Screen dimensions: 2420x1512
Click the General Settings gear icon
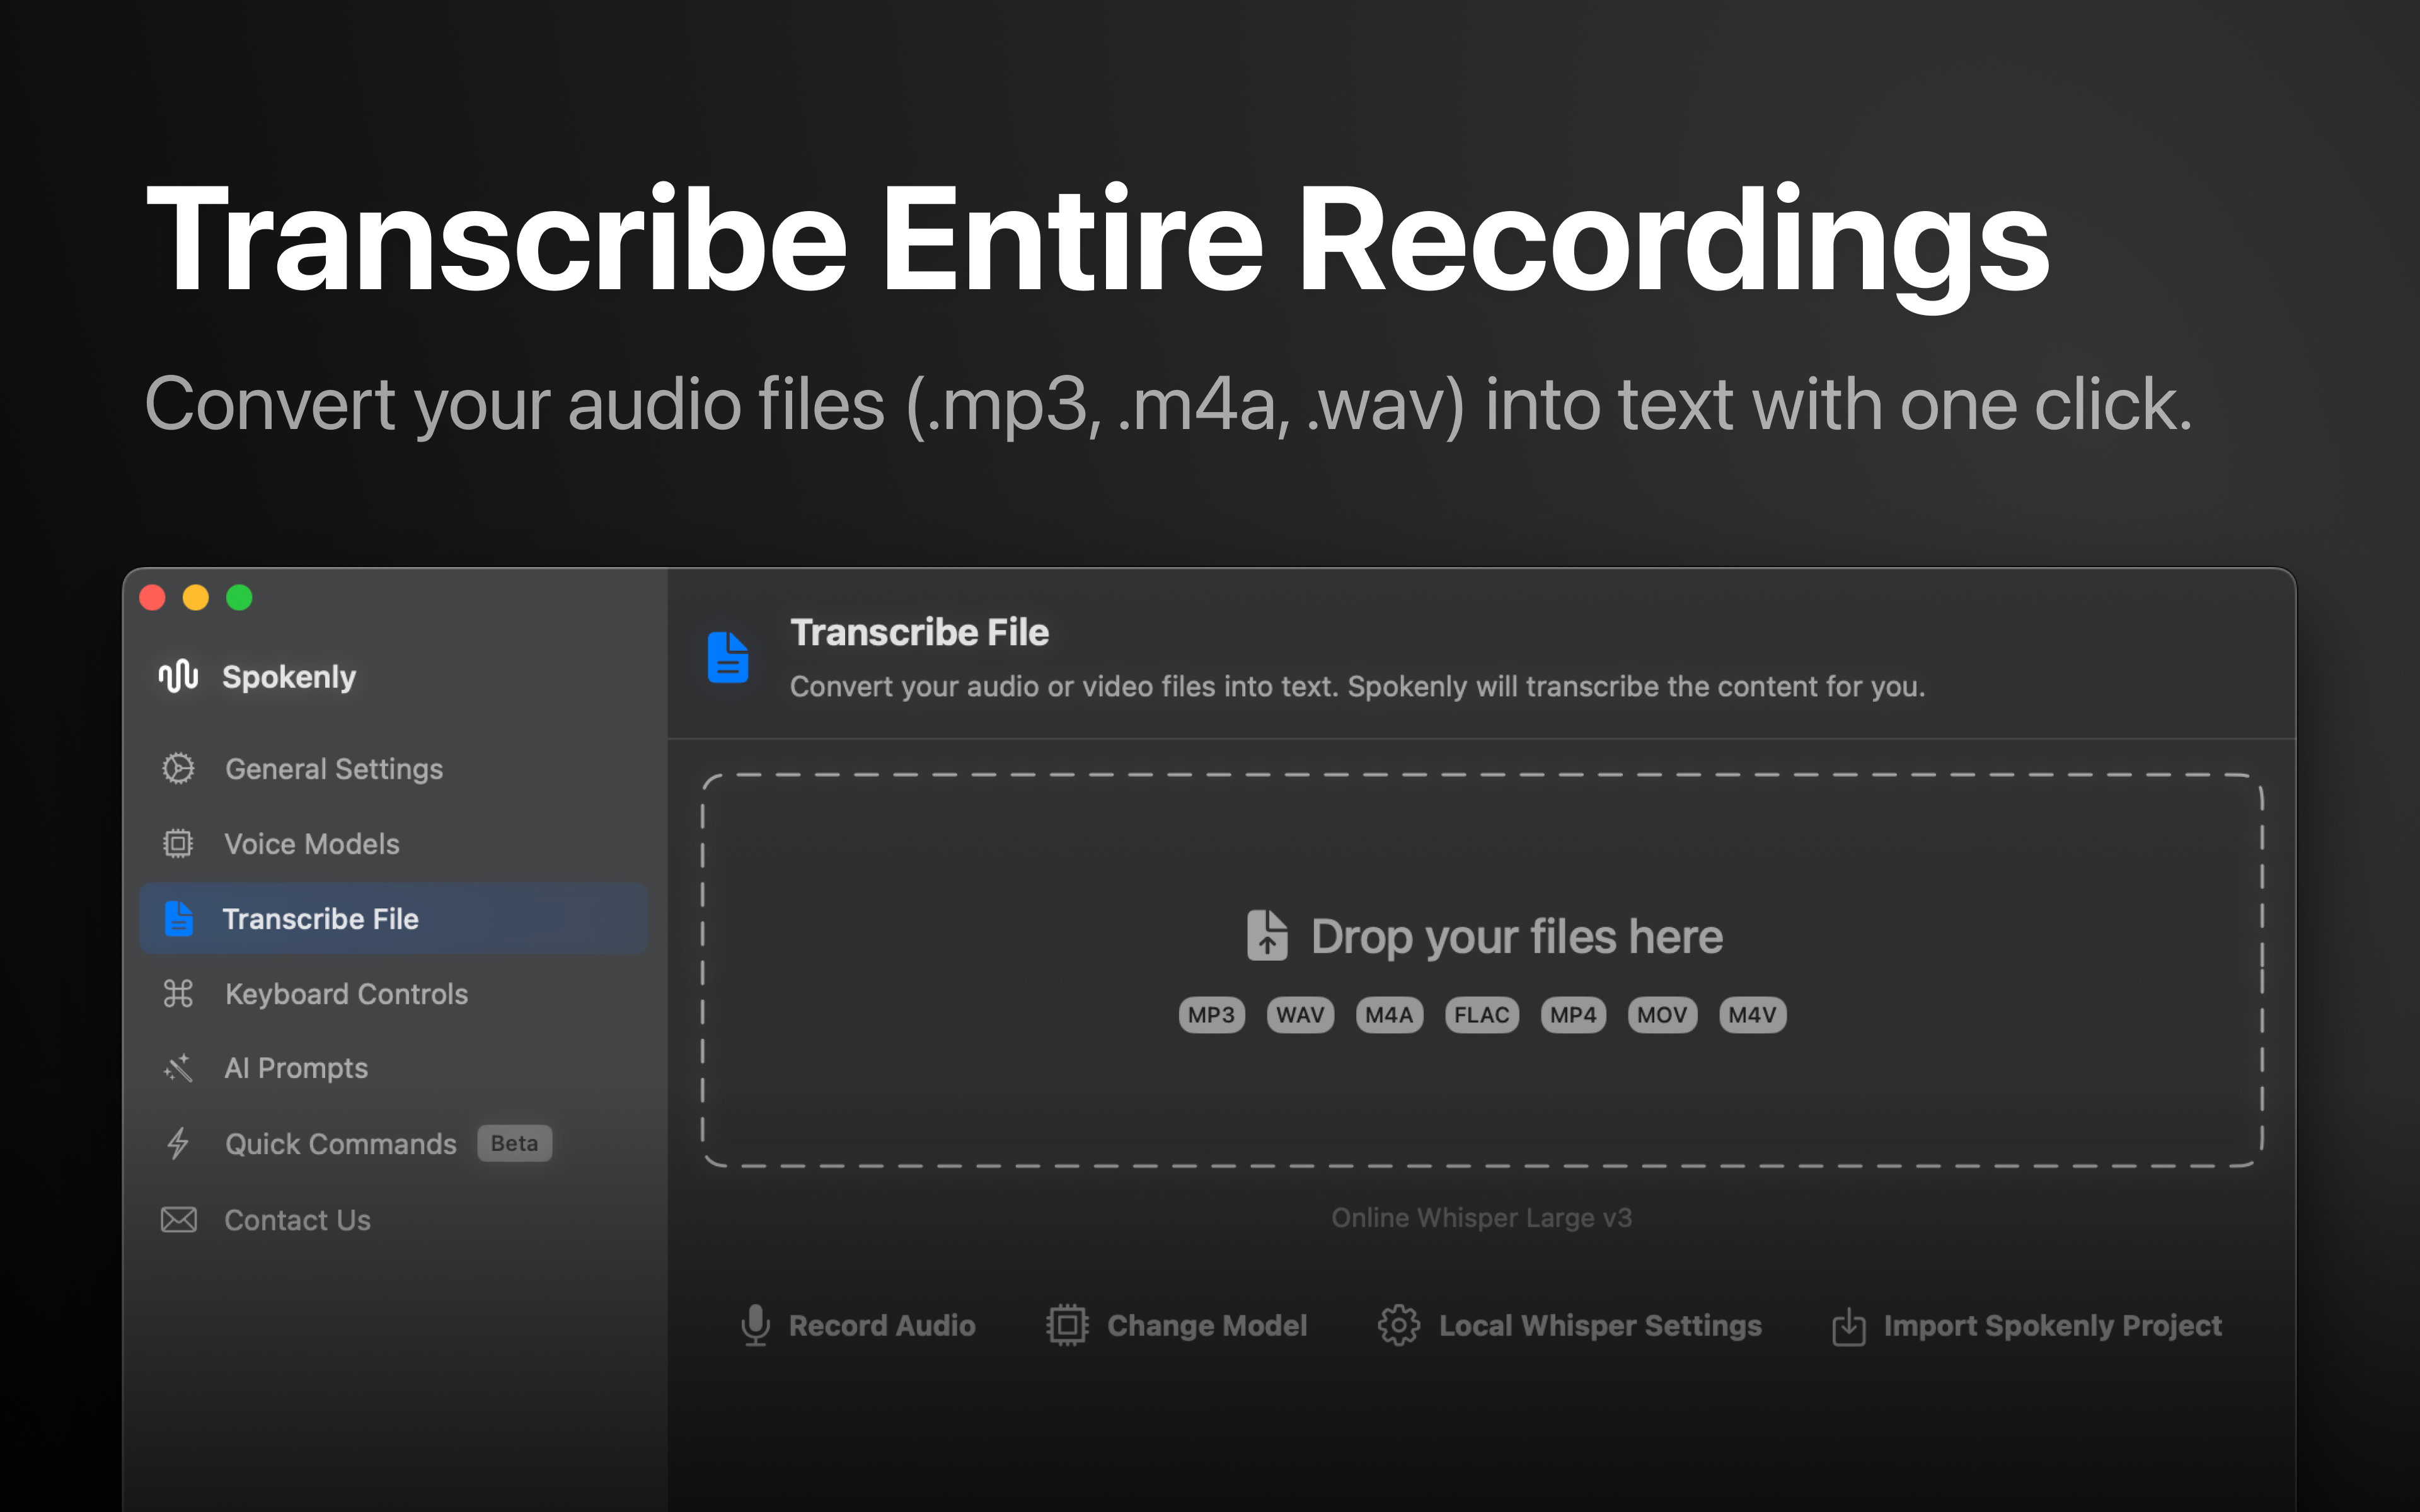[x=178, y=768]
